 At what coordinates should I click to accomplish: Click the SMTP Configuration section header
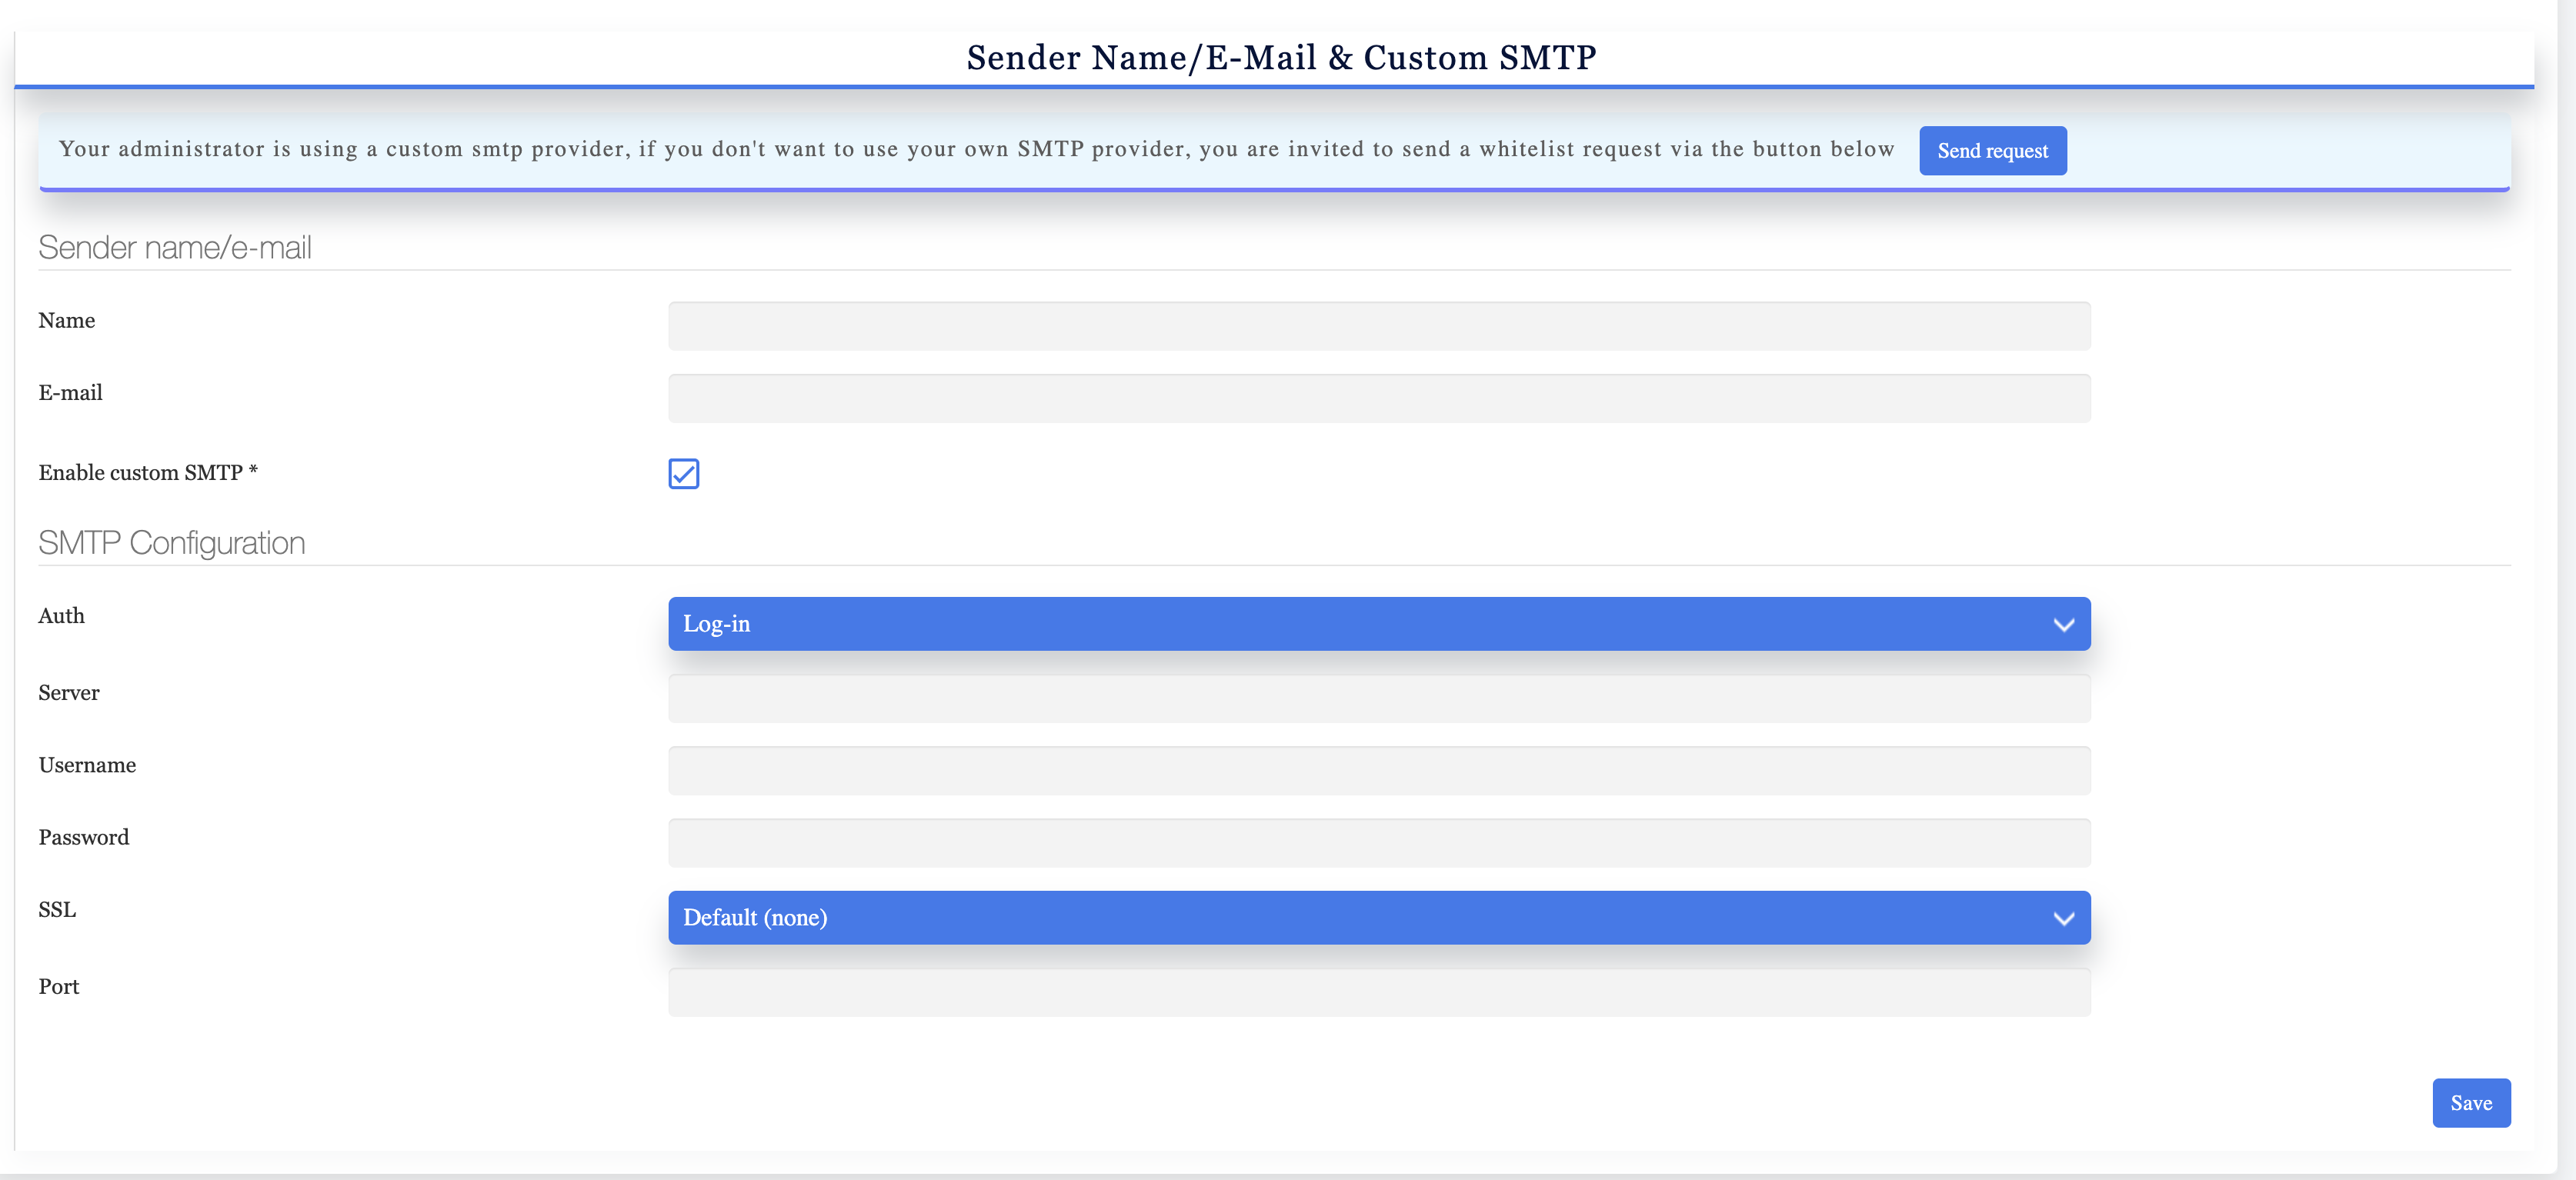(x=171, y=542)
